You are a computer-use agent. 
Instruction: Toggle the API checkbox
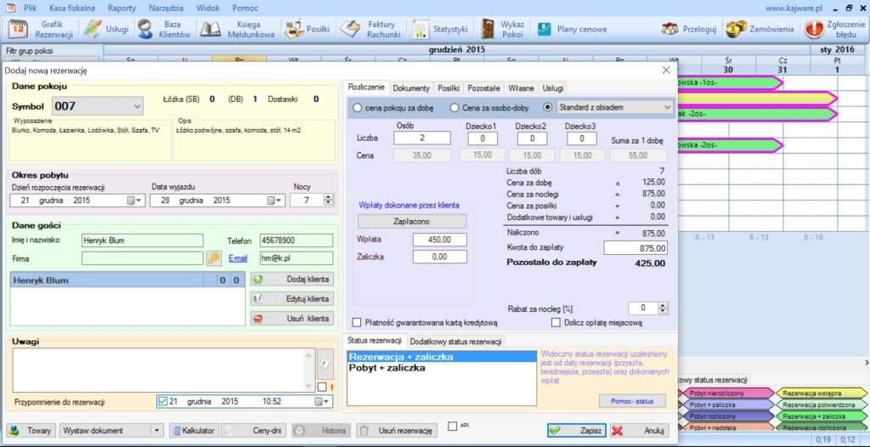(452, 427)
